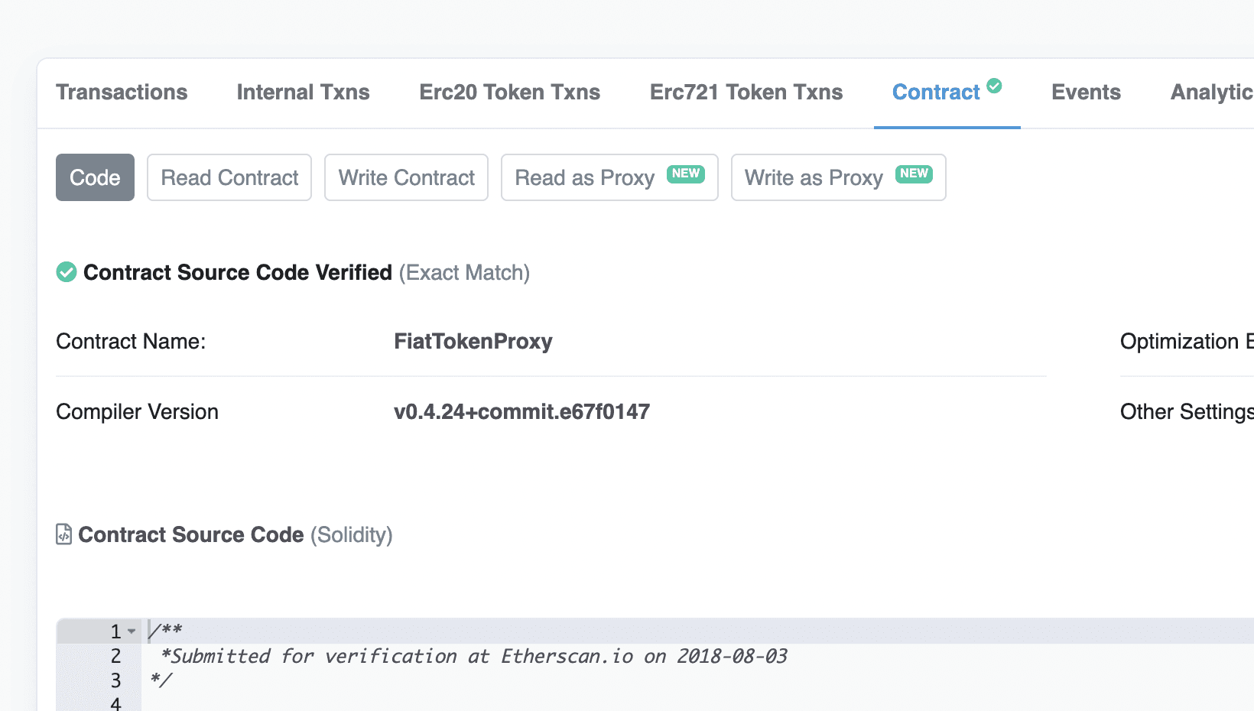
Task: Select the Code button
Action: point(95,177)
